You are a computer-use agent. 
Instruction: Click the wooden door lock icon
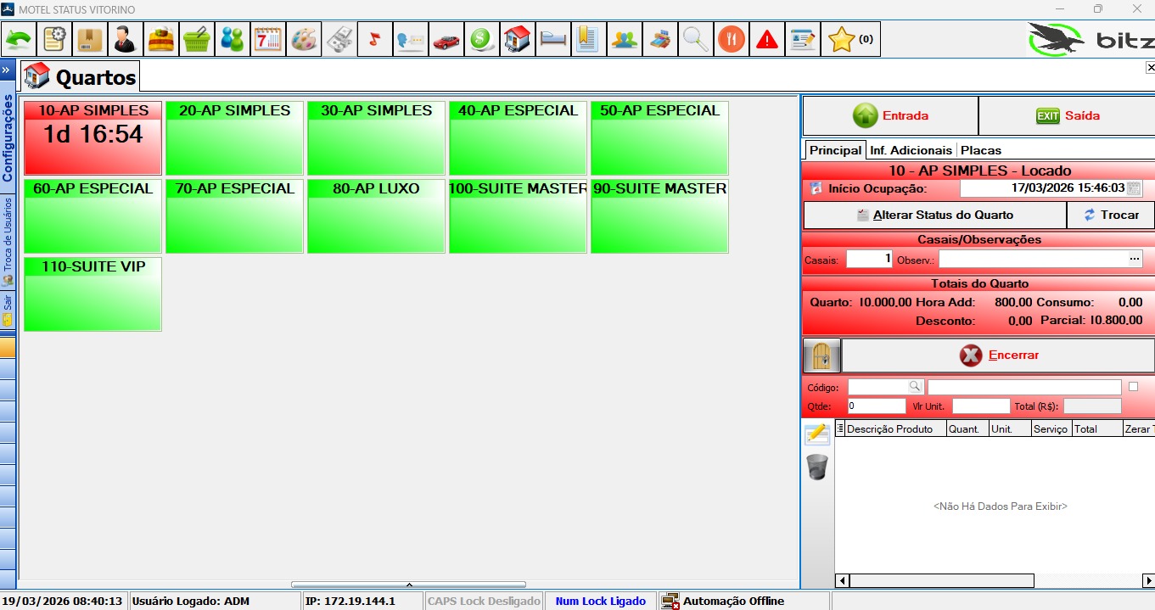(x=821, y=355)
